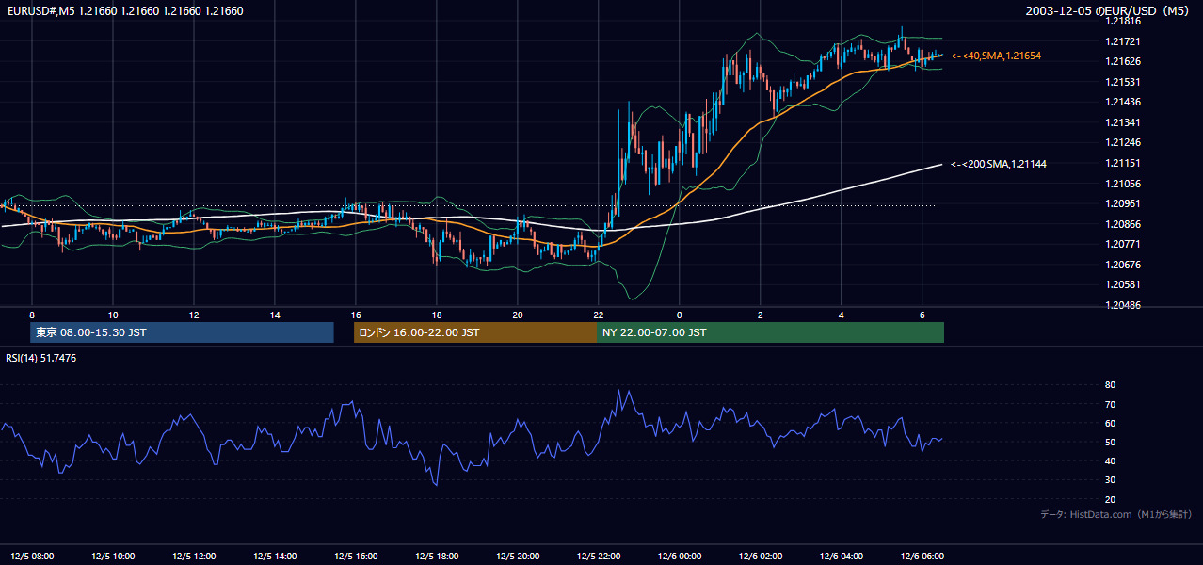Click the 12/6 04:00 bottom time label
Screen dimensions: 1203x565
pos(841,556)
